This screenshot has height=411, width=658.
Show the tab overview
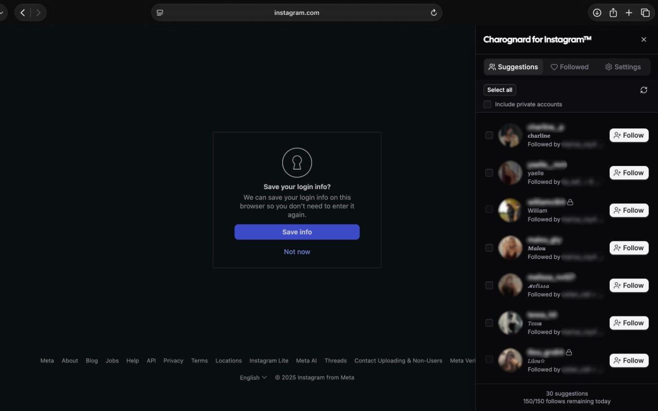[x=645, y=13]
